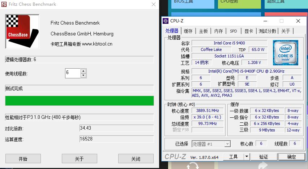Click the Intel Core i5 9400 name field
This screenshot has height=169, width=308.
point(229,43)
